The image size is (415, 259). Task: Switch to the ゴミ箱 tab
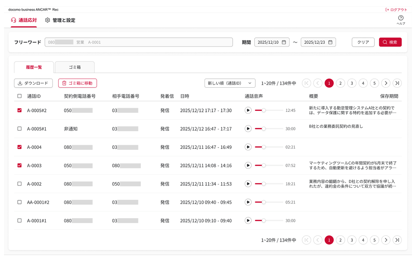pyautogui.click(x=75, y=67)
